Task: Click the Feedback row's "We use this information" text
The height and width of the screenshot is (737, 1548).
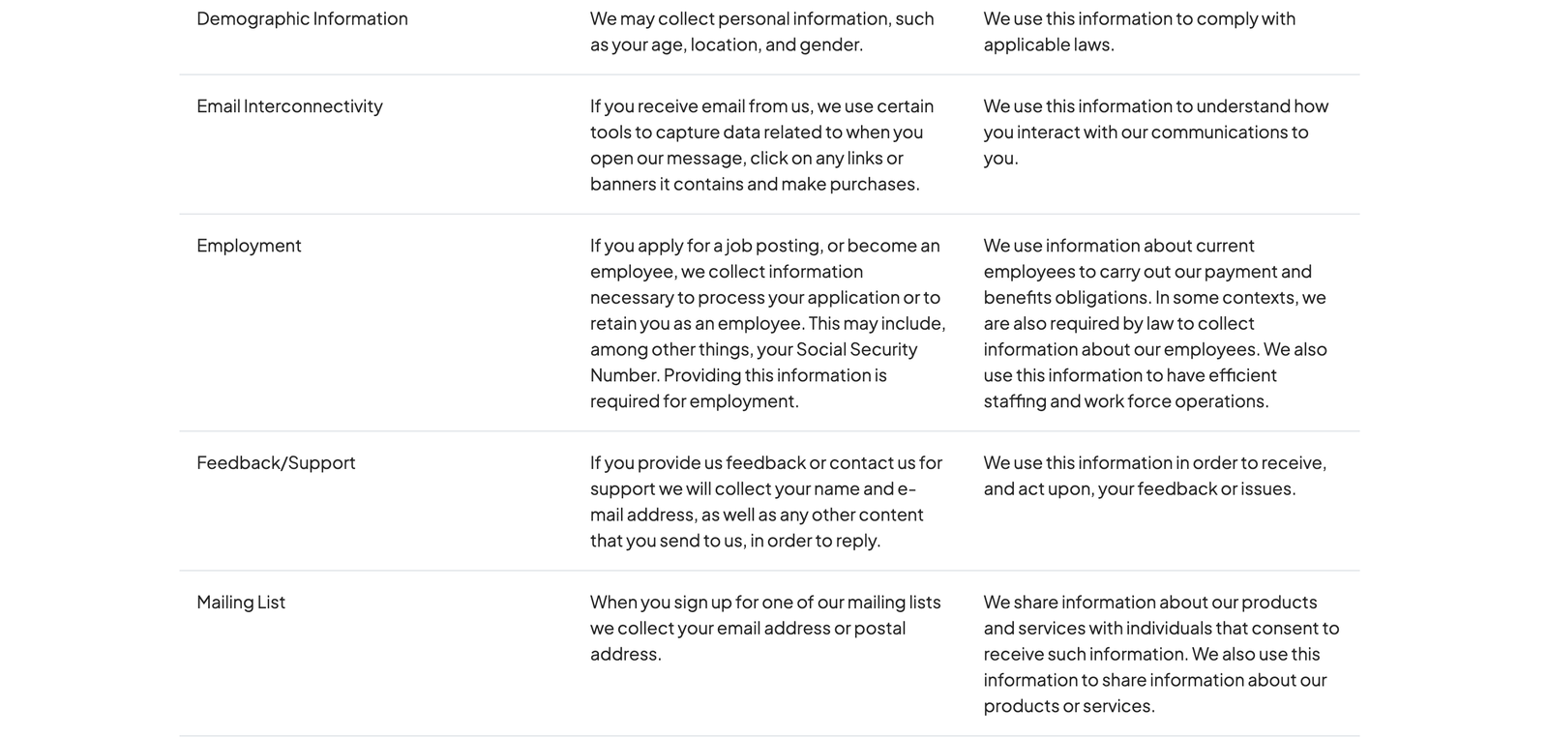Action: click(x=1154, y=475)
